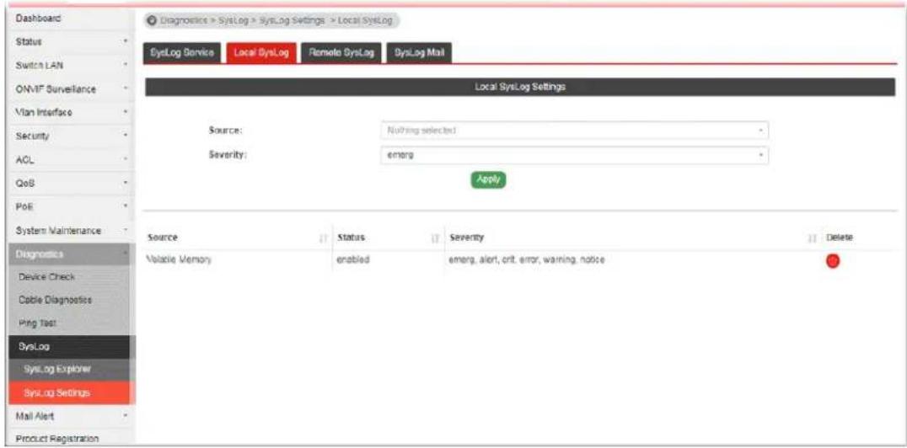Select the Local SysLog tab

260,52
